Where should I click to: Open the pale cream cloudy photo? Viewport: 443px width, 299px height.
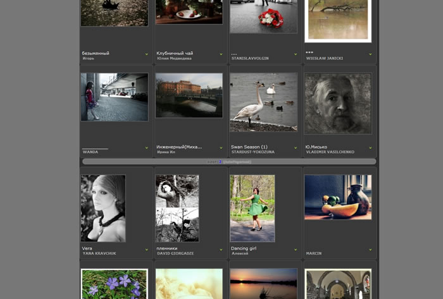189,284
